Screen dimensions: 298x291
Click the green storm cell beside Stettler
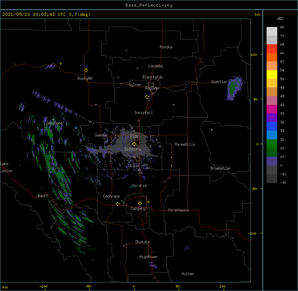click(232, 88)
